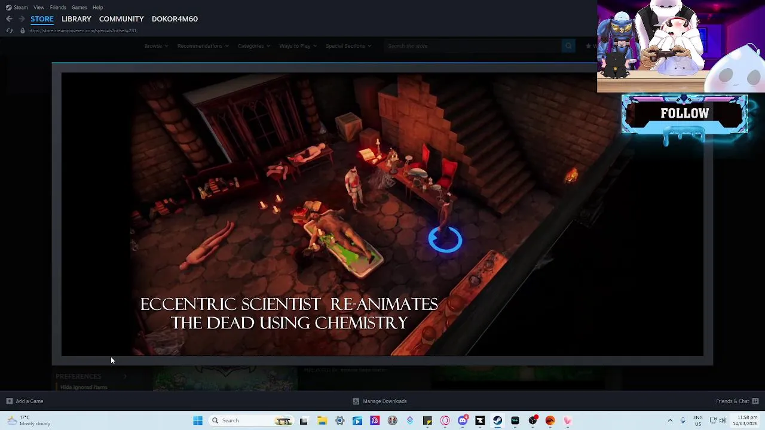Click the enlarged game screenshot image

click(x=382, y=214)
